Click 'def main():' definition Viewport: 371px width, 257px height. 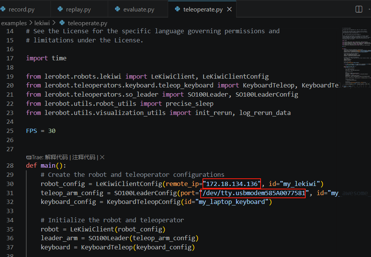pos(46,165)
